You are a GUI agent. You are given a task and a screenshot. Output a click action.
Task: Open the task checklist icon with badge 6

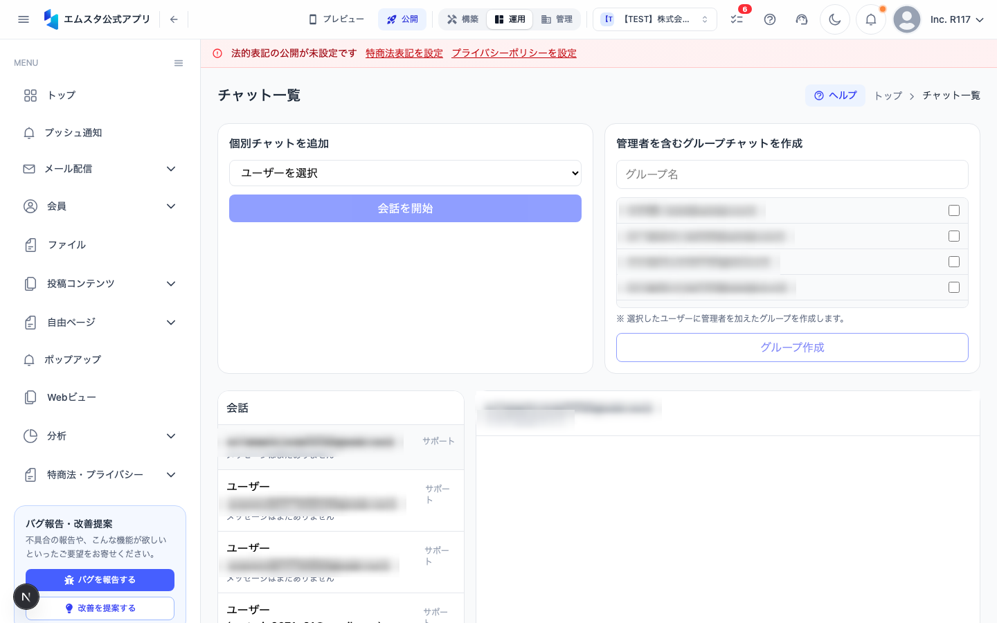pos(737,19)
